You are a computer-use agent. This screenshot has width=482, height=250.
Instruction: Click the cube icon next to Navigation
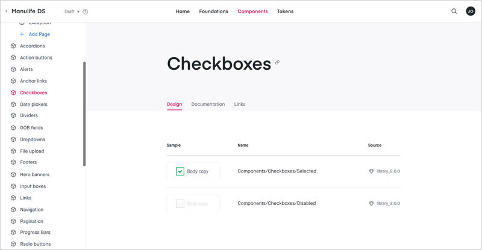[13, 210]
